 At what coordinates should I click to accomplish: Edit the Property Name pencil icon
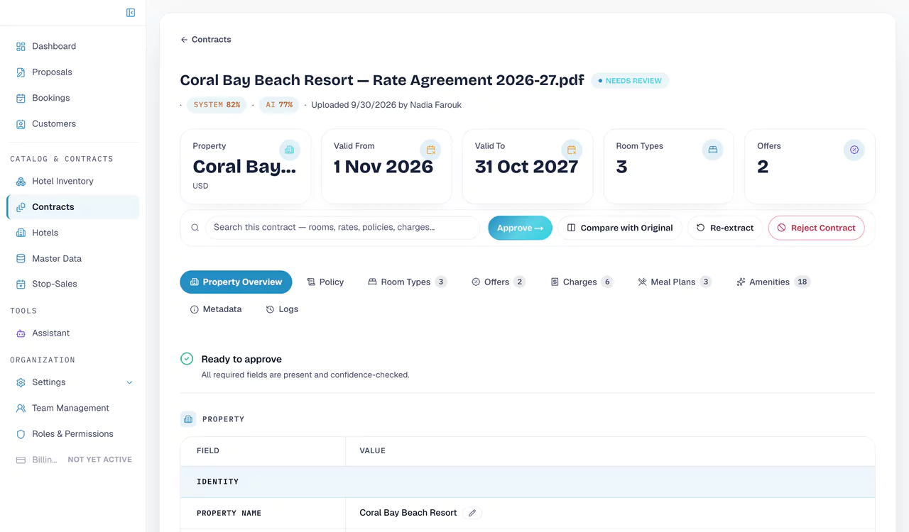point(472,513)
